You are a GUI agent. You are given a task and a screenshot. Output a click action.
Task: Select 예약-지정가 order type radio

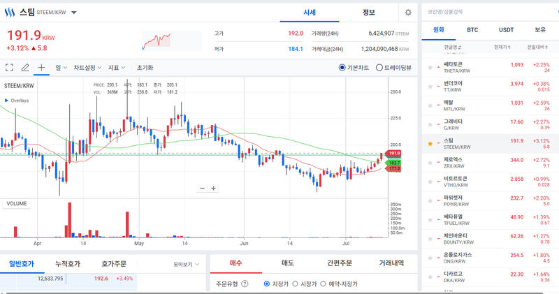(x=323, y=284)
